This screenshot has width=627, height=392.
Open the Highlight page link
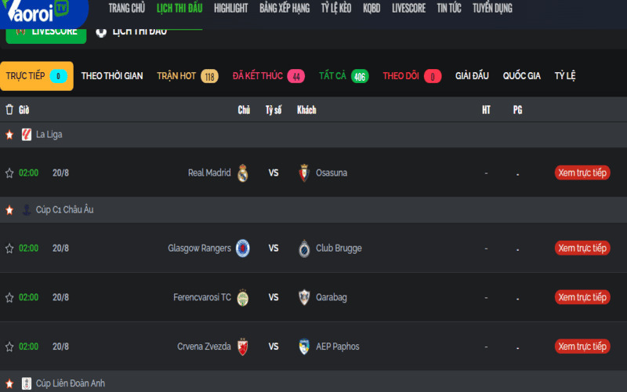[230, 9]
